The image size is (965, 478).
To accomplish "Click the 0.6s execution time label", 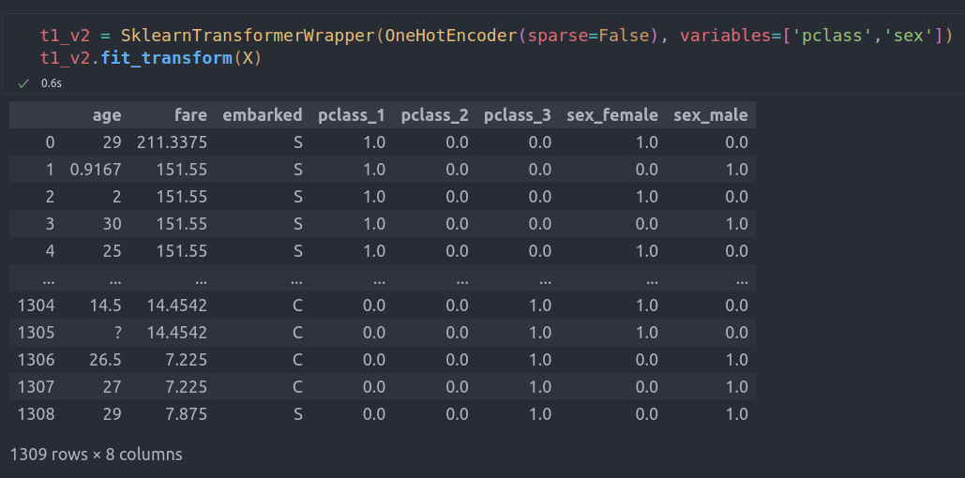I will tap(52, 83).
